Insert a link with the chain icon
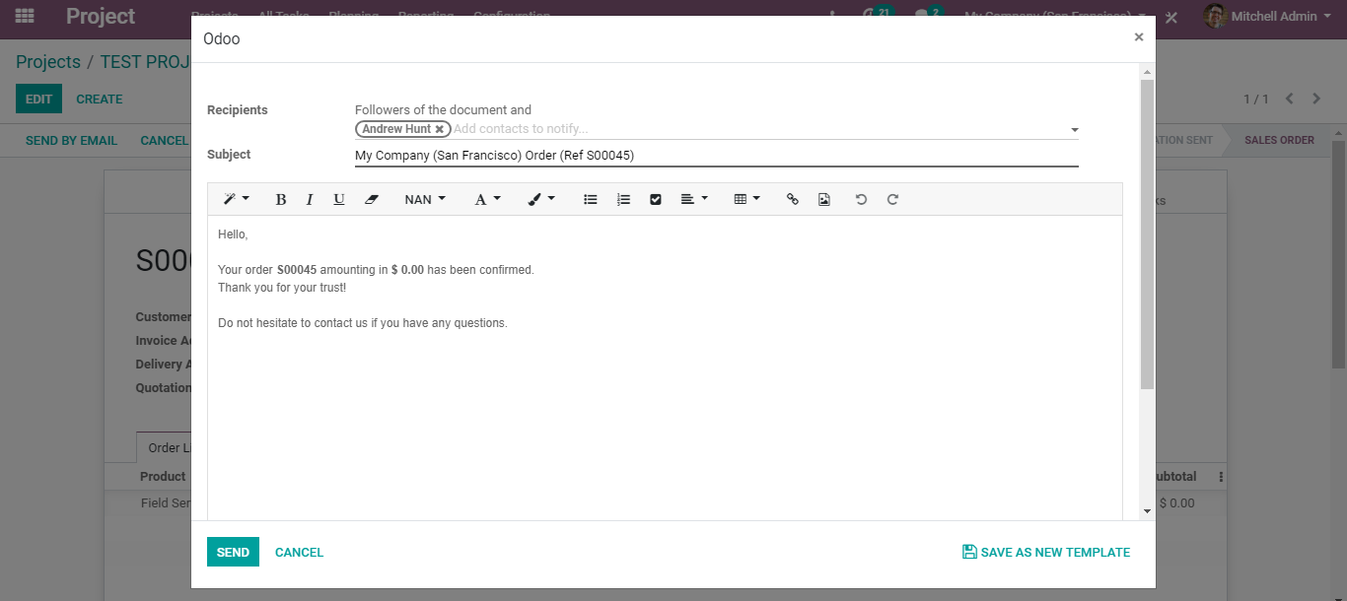 pos(792,199)
